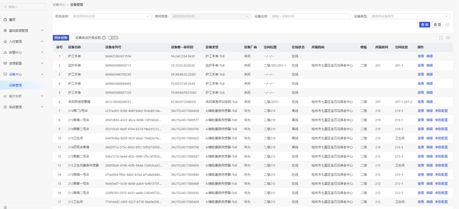
Task: Click the magnifier icon in sidebar search box
Action: (x=5, y=7)
